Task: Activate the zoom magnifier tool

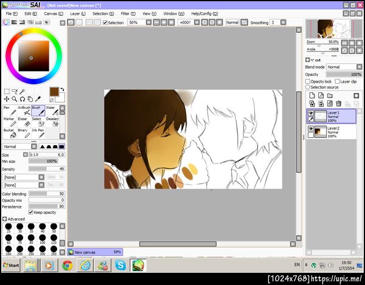Action: (x=15, y=99)
